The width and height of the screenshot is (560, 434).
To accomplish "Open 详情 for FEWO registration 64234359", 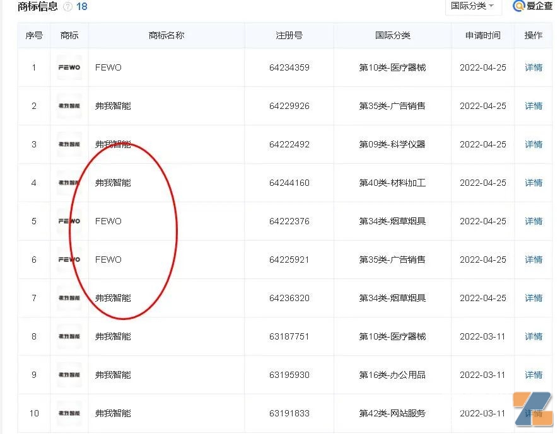I will coord(533,67).
